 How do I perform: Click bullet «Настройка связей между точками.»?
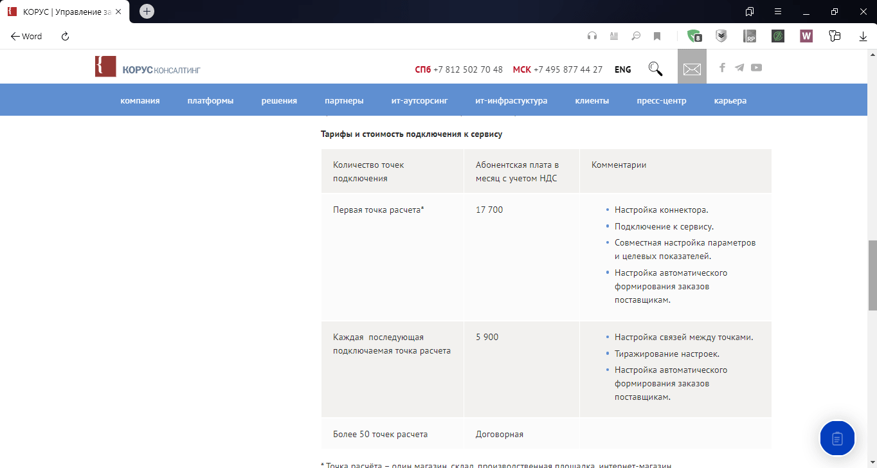pyautogui.click(x=683, y=337)
